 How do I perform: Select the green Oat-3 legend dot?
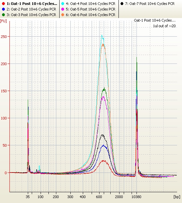(x=4, y=15)
